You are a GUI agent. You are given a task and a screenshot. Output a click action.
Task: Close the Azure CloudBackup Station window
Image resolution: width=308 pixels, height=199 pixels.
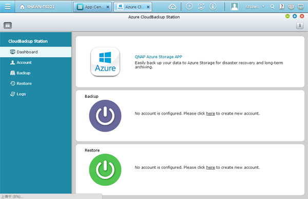click(x=302, y=16)
